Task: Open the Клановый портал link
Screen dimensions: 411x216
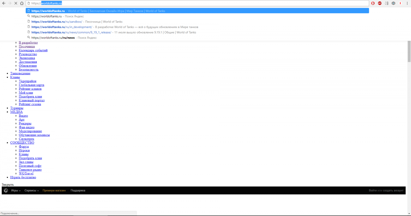Action: coord(32,100)
